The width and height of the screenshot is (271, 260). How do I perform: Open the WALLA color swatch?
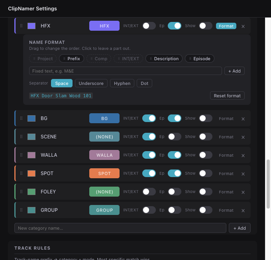coord(31,155)
